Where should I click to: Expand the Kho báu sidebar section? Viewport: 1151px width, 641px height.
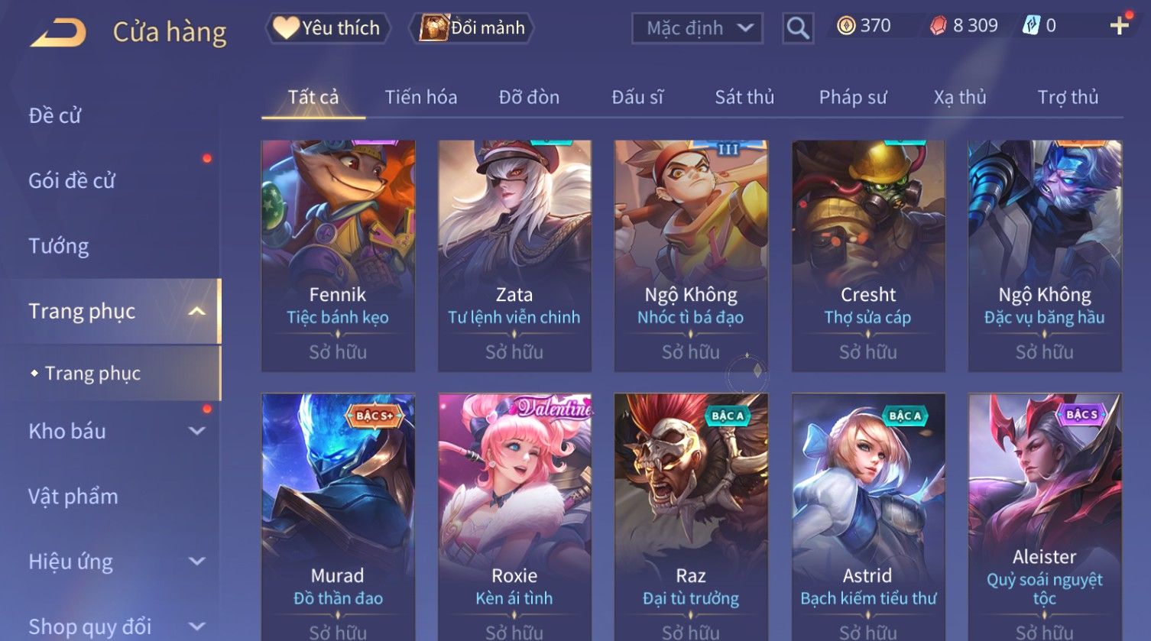coord(197,431)
